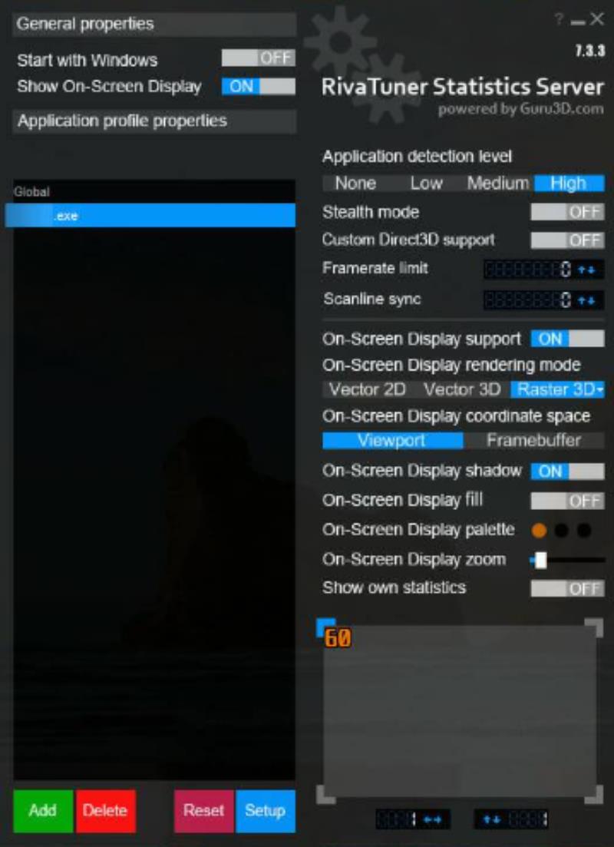Click Application profile properties header
The width and height of the screenshot is (614, 847).
(154, 121)
